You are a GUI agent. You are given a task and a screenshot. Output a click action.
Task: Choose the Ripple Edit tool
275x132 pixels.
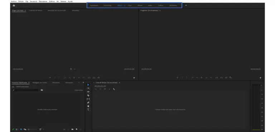click(88, 92)
